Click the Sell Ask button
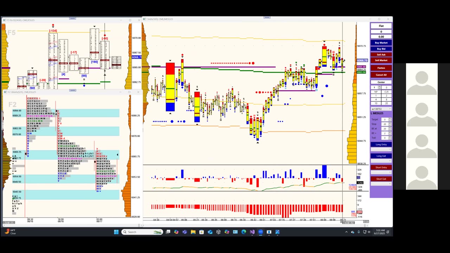Viewport: 450px width, 253px height. point(381,54)
